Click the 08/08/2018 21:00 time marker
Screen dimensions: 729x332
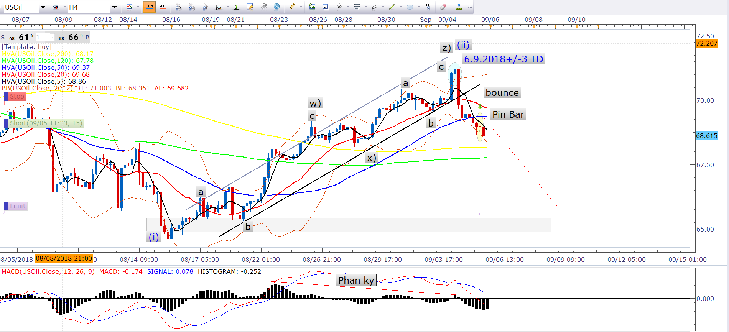click(x=64, y=258)
